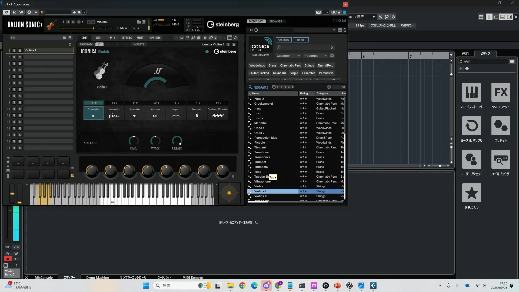
Task: Adjust the LEVEL knob for Staccato
Action: [x=134, y=141]
